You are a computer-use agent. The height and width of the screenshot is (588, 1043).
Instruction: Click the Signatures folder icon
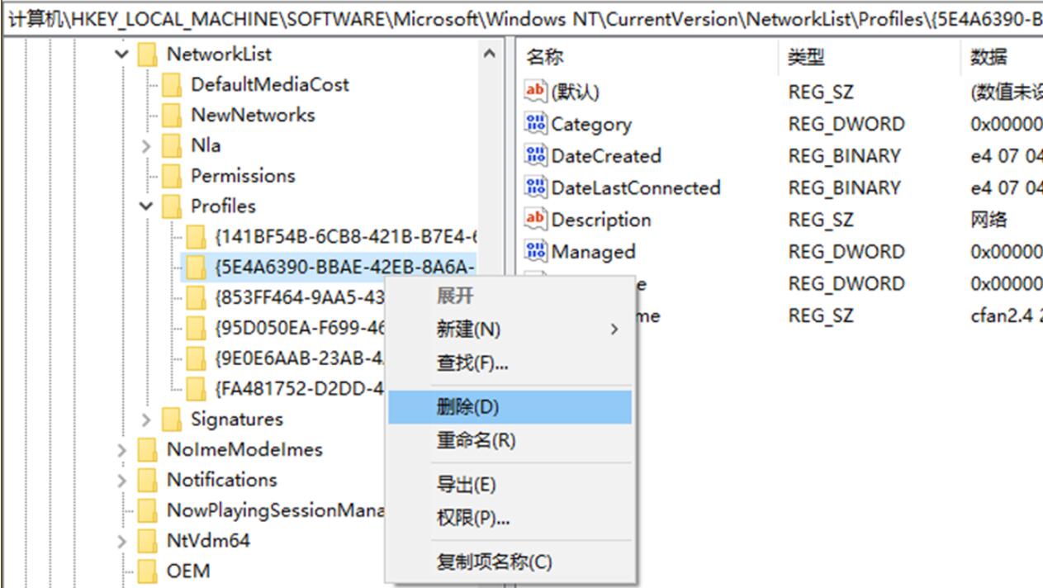pyautogui.click(x=171, y=420)
